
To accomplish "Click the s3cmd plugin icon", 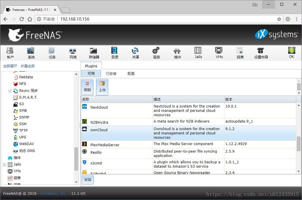I will 84,162.
